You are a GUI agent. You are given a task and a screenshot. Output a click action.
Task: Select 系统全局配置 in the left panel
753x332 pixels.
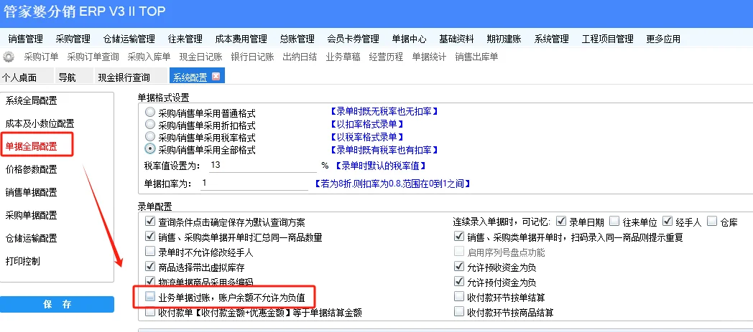(x=31, y=101)
